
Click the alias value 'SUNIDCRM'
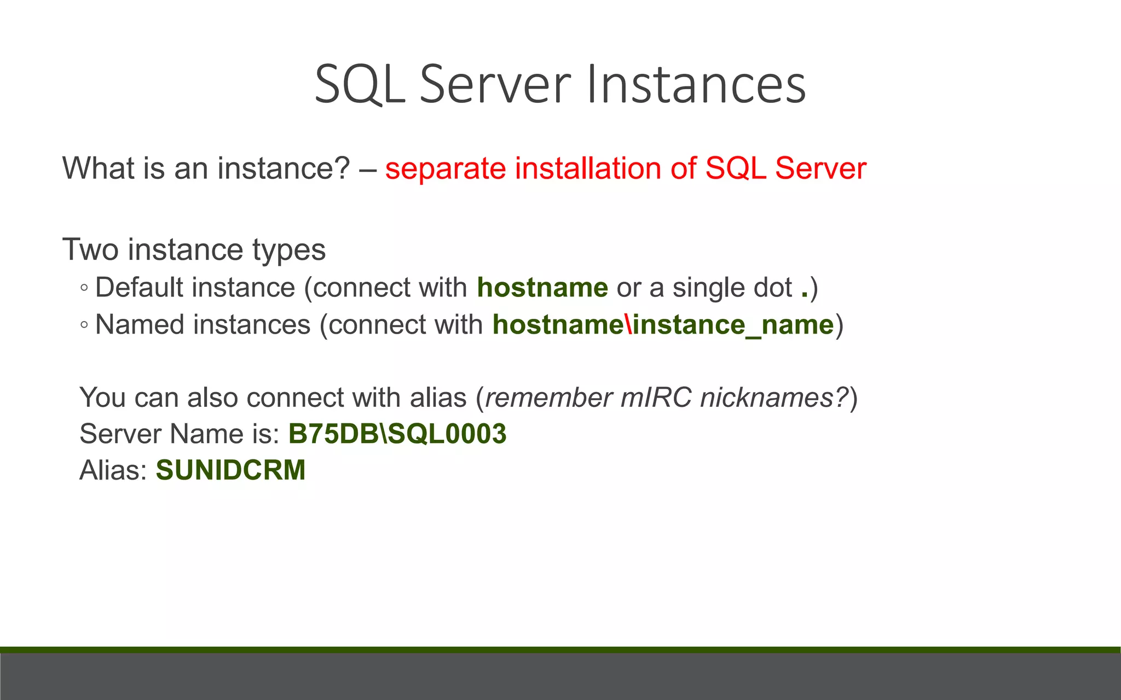coord(230,470)
